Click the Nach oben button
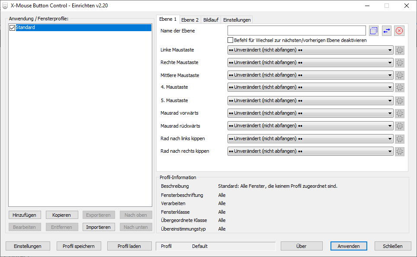417x257 pixels. 136,215
